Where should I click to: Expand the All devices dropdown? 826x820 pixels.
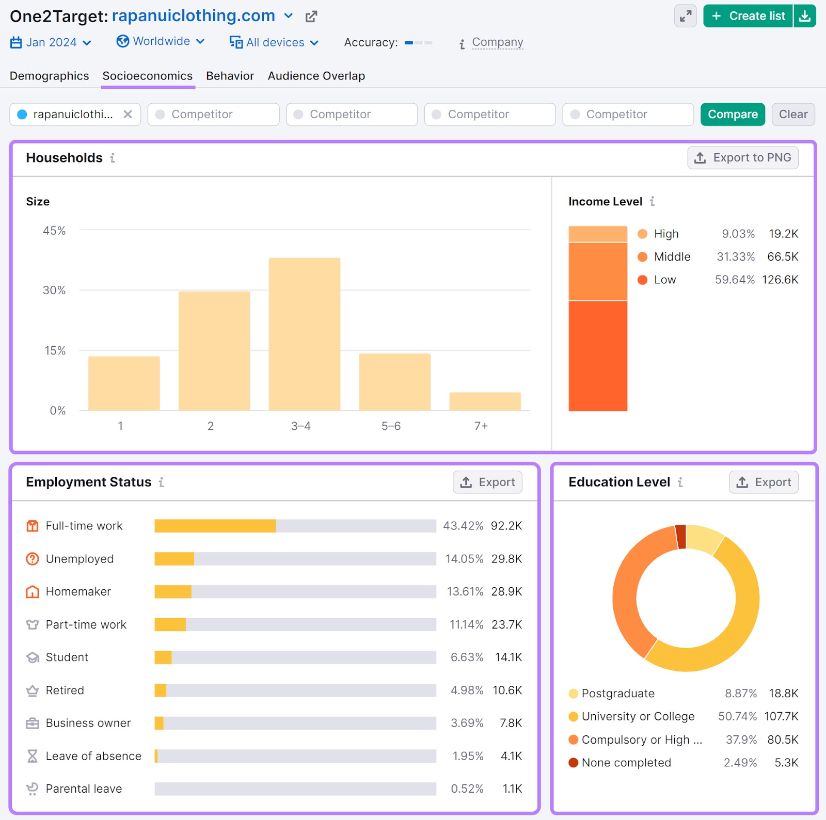point(315,43)
